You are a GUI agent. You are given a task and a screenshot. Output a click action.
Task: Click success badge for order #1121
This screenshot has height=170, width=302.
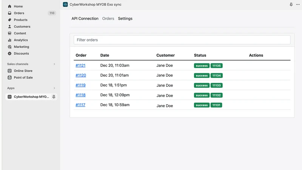(x=202, y=66)
